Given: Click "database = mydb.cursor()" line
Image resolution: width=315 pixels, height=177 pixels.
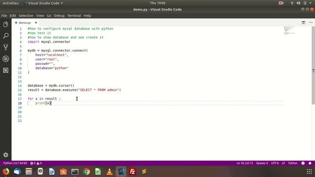Looking at the screenshot, I should [x=51, y=86].
